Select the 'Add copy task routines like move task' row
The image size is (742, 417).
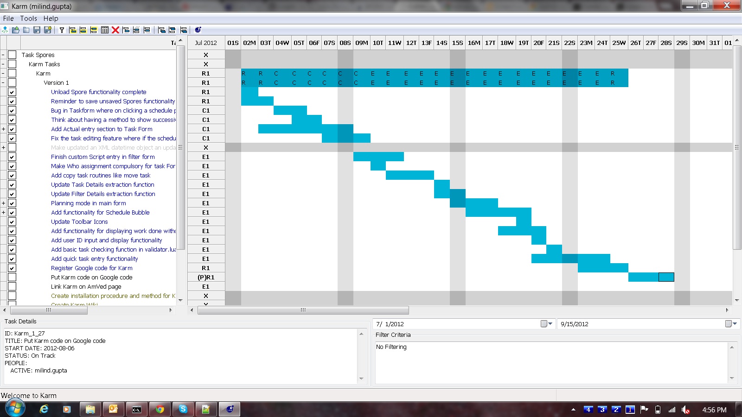click(101, 175)
